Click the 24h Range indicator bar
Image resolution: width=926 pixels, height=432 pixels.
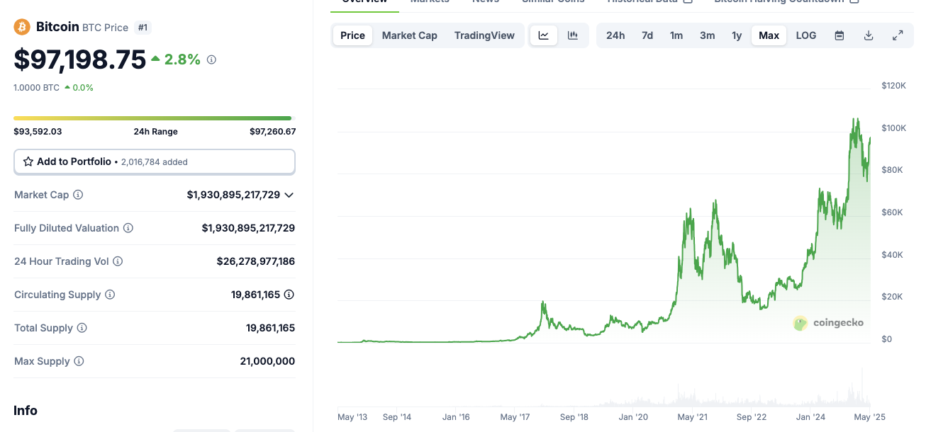[x=155, y=118]
